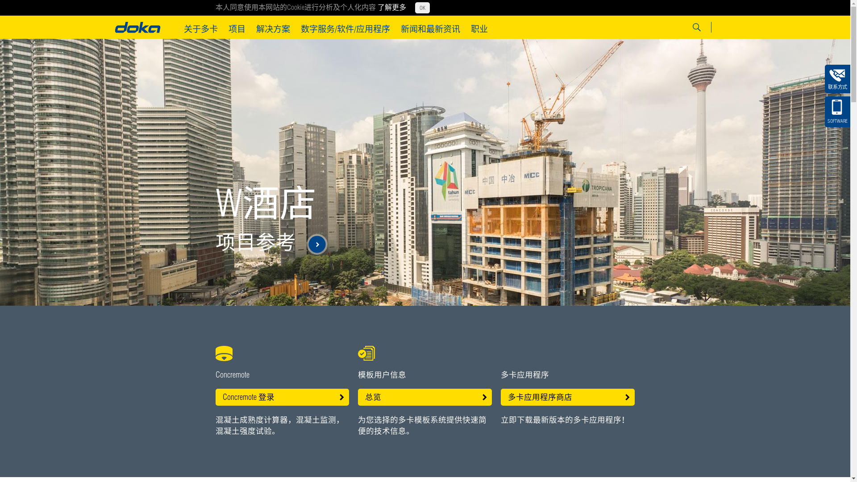Expand the 解决方案 menu

click(273, 29)
